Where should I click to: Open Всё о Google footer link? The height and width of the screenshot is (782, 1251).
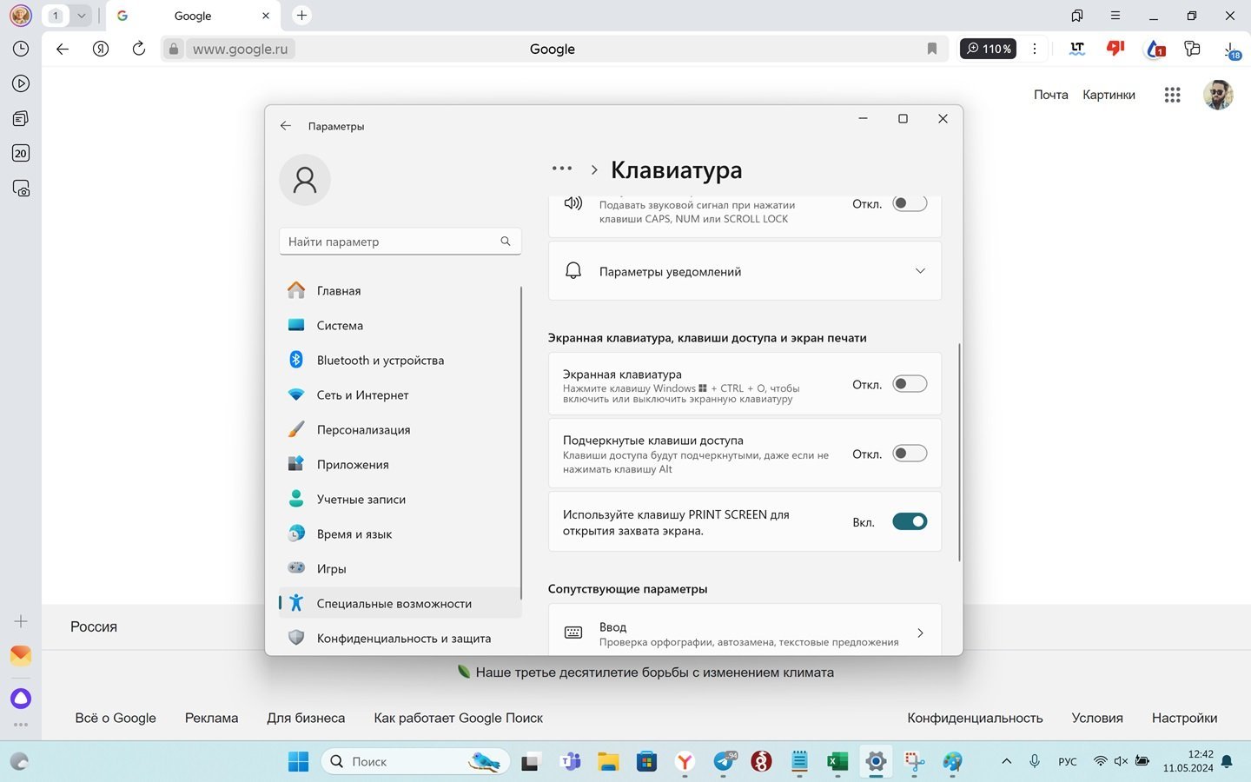pyautogui.click(x=116, y=718)
